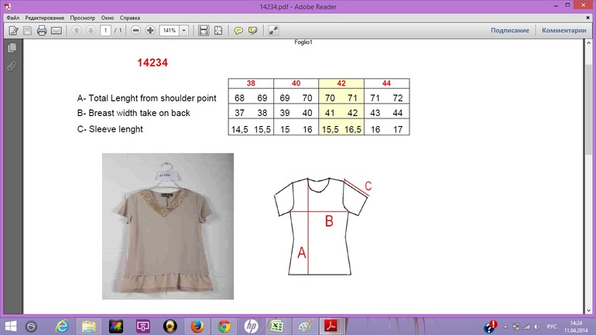
Task: Go to previous page arrow icon
Action: (77, 30)
